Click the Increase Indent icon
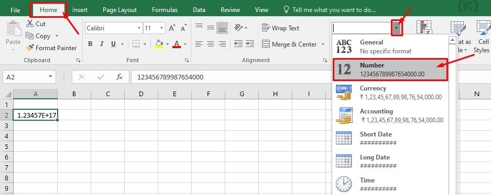The width and height of the screenshot is (491, 195). pyautogui.click(x=249, y=44)
